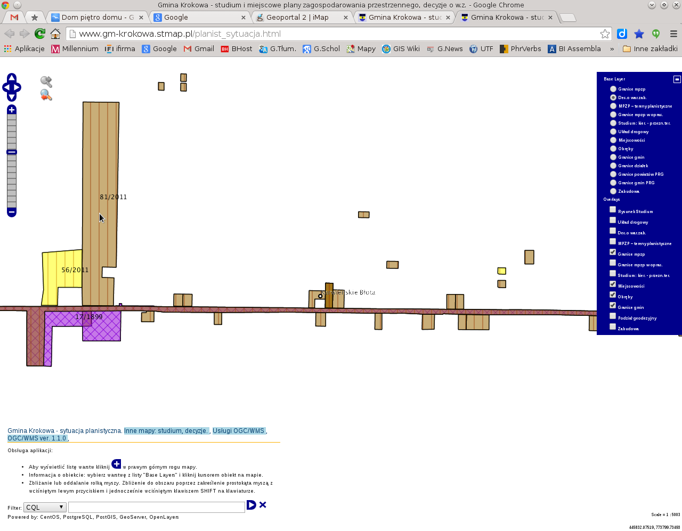Switch to Geoportal 2 | iMap tab
The width and height of the screenshot is (682, 531).
pos(301,18)
